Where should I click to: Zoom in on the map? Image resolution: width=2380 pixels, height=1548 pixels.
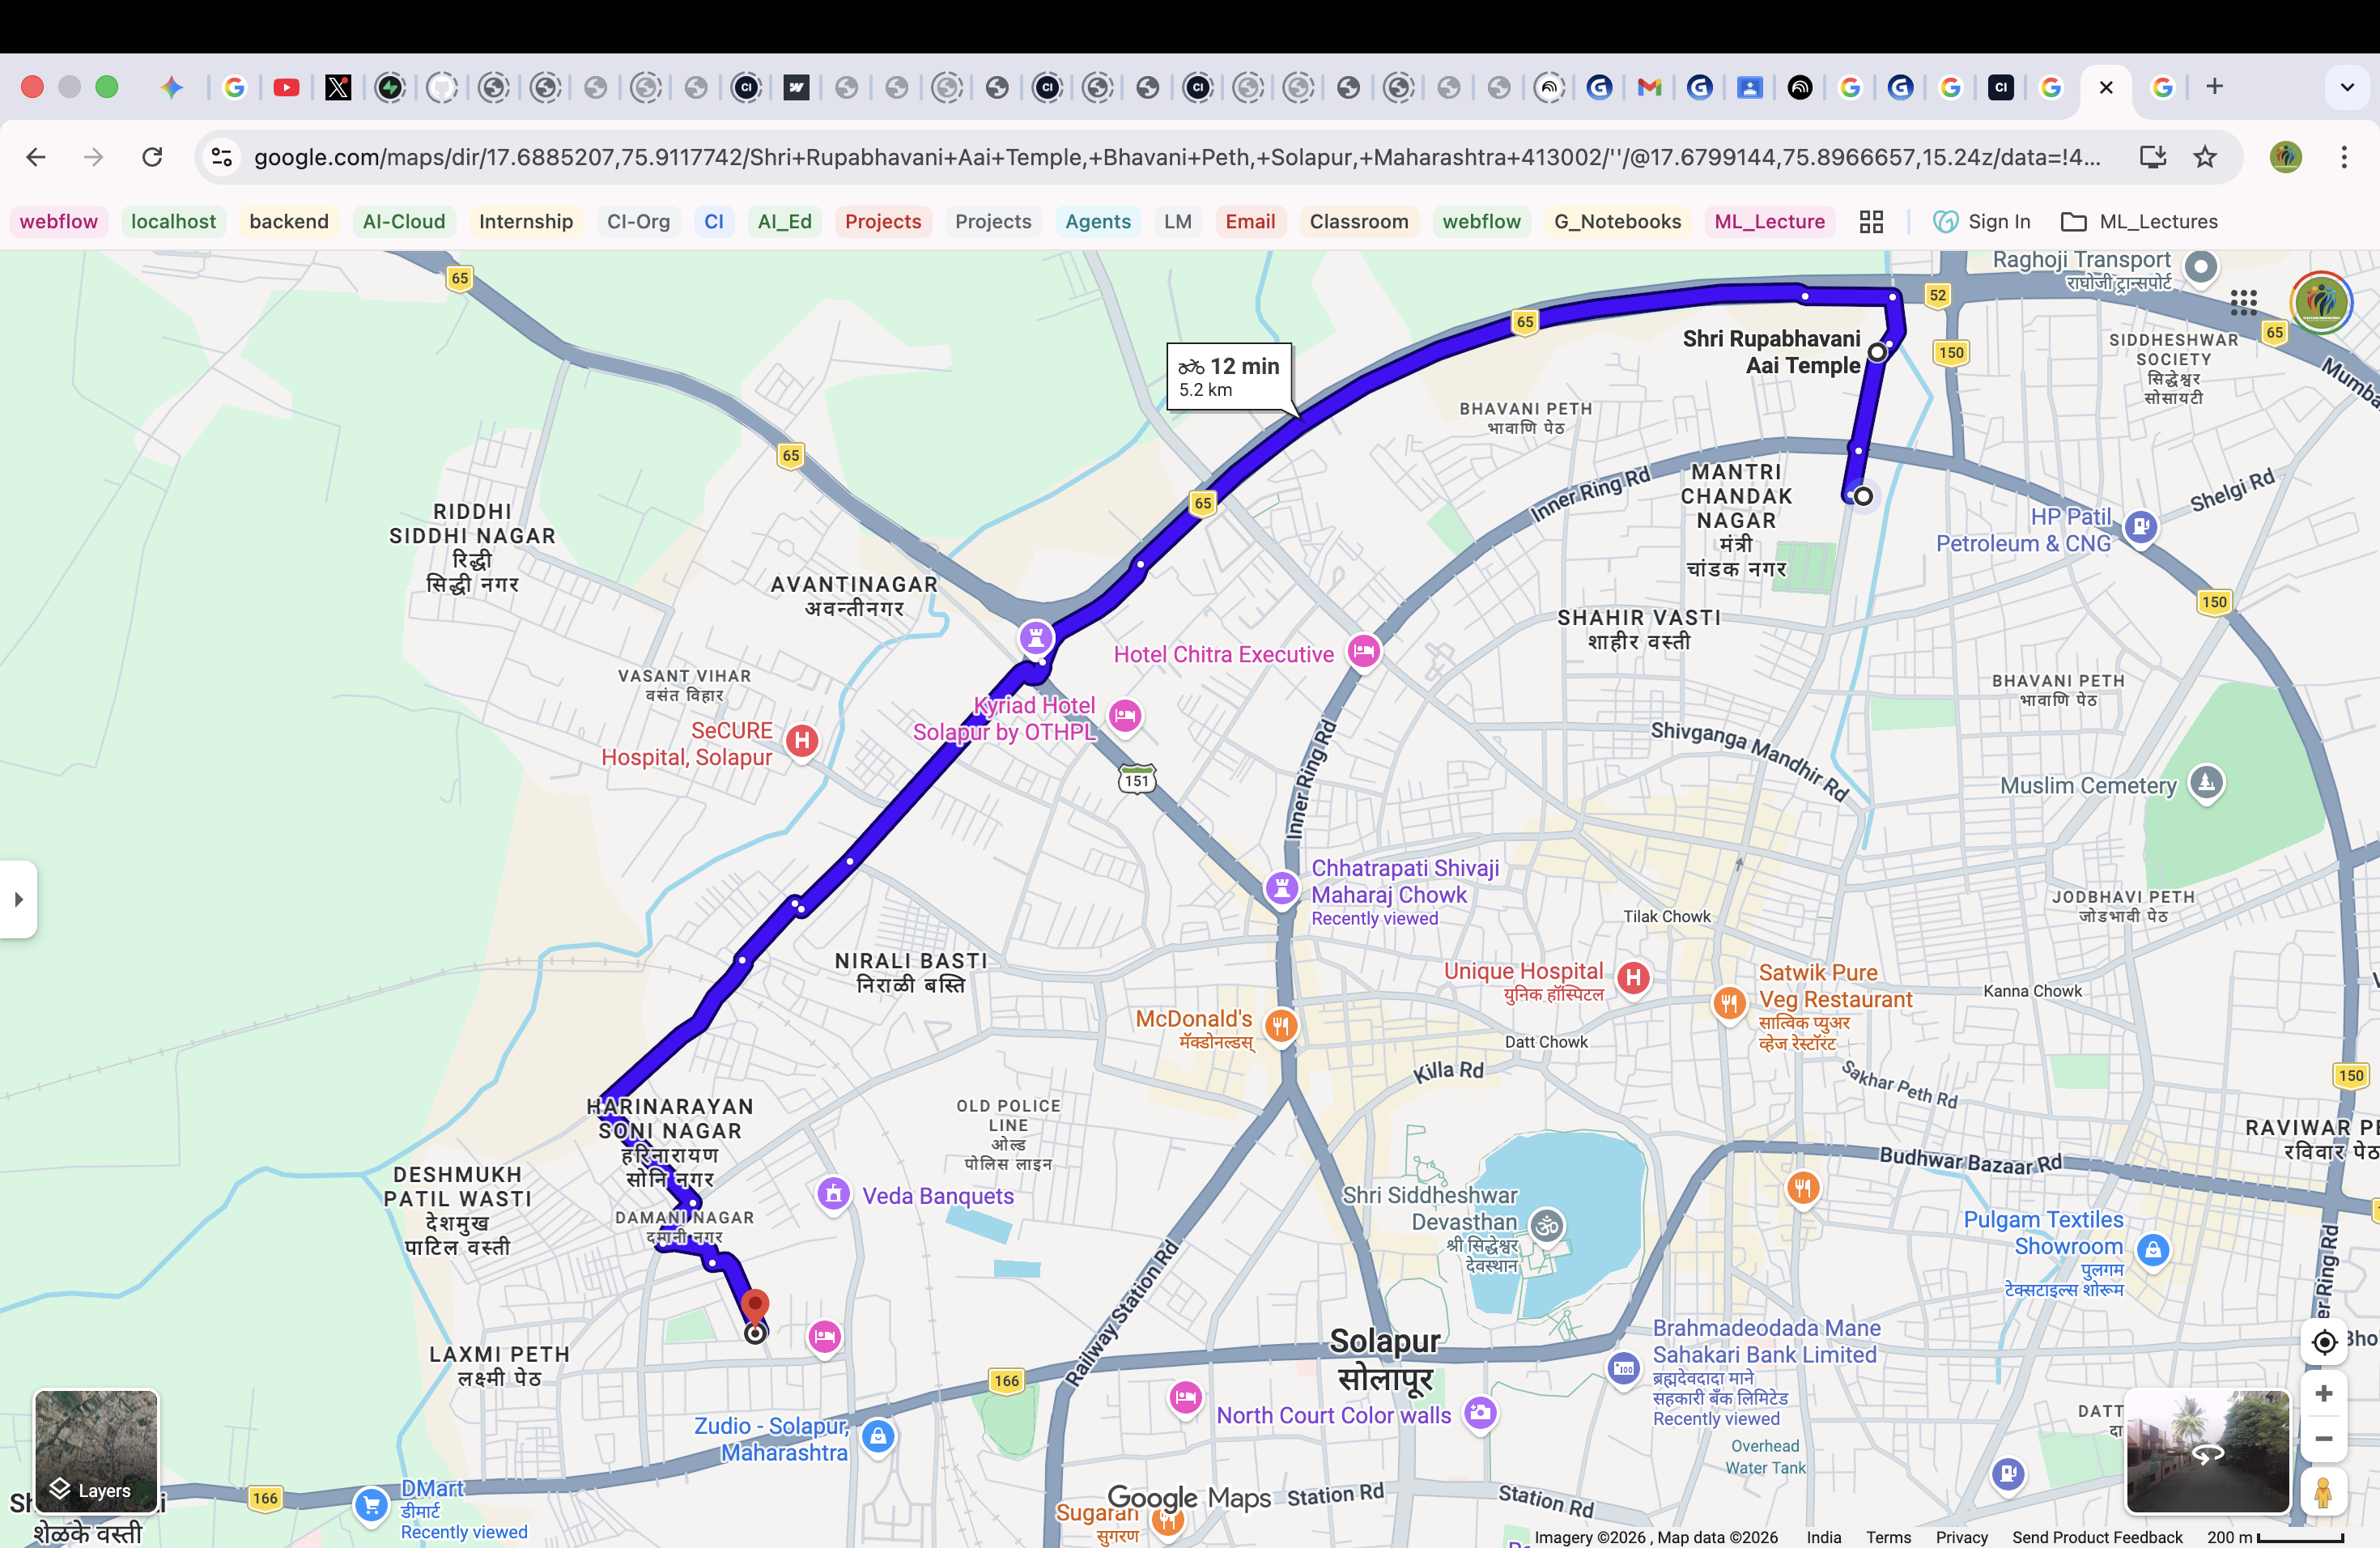coord(2325,1394)
